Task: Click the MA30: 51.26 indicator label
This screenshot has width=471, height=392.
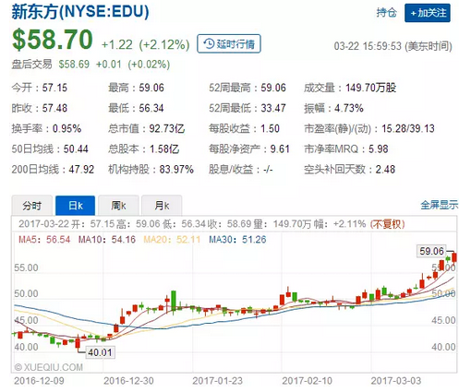Action: click(x=237, y=240)
